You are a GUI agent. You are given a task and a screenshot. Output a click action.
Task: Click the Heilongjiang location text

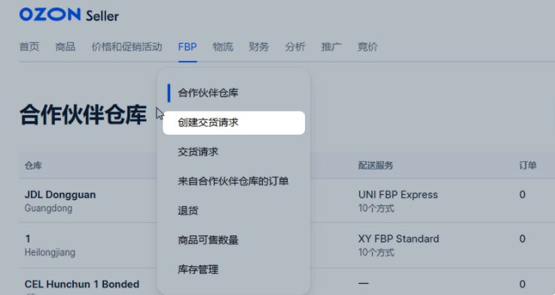50,253
